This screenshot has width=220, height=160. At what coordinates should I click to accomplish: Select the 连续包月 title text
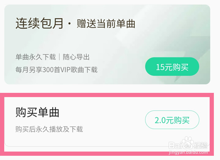pyautogui.click(x=39, y=23)
